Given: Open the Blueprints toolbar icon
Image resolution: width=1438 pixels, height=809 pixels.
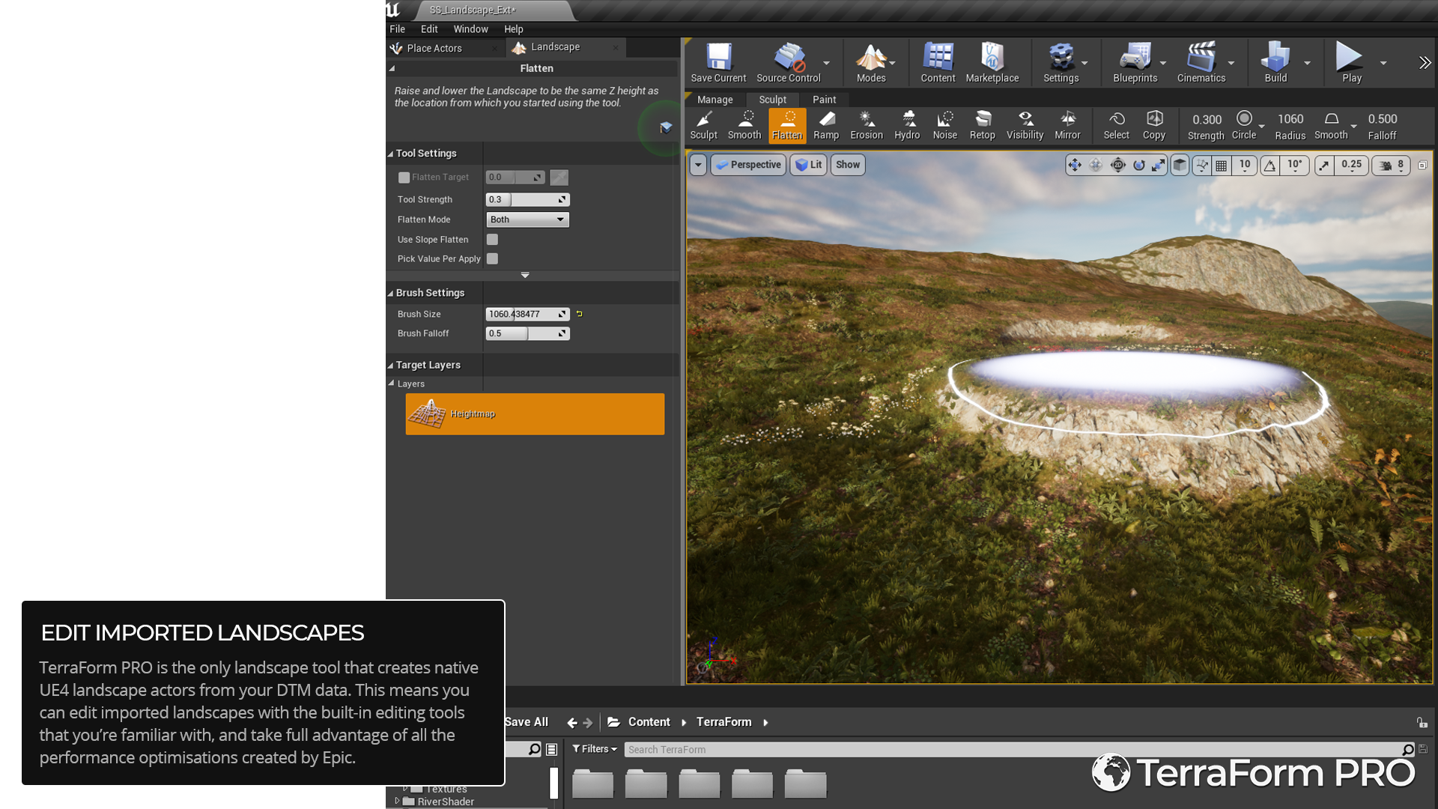Looking at the screenshot, I should 1135,63.
